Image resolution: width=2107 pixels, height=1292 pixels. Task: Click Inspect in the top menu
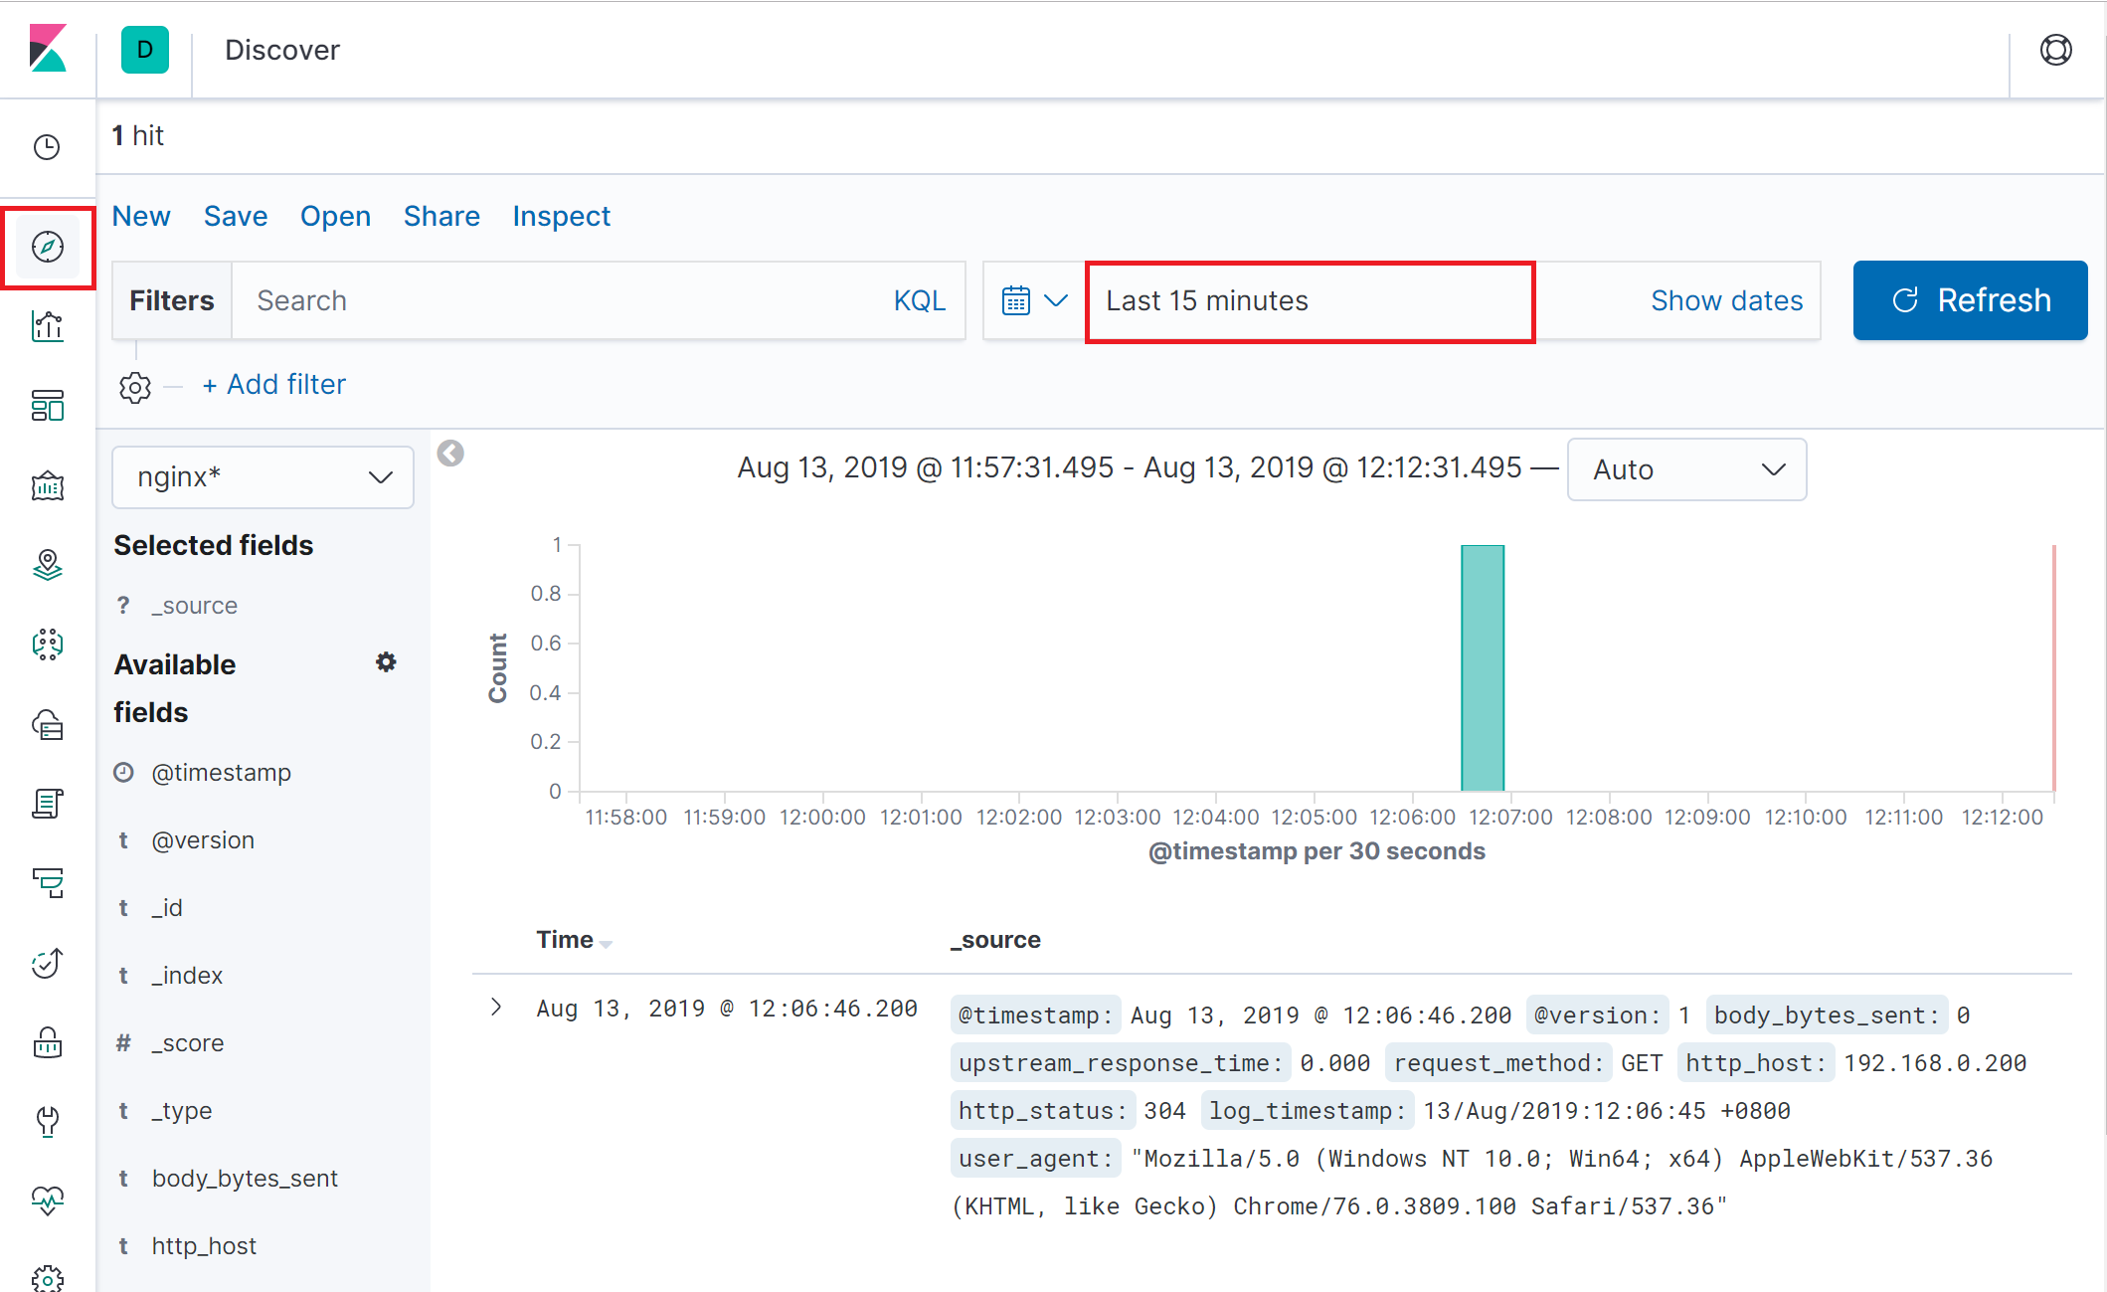tap(562, 216)
